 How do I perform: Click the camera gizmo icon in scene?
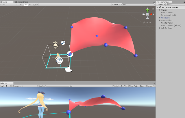[69, 69]
